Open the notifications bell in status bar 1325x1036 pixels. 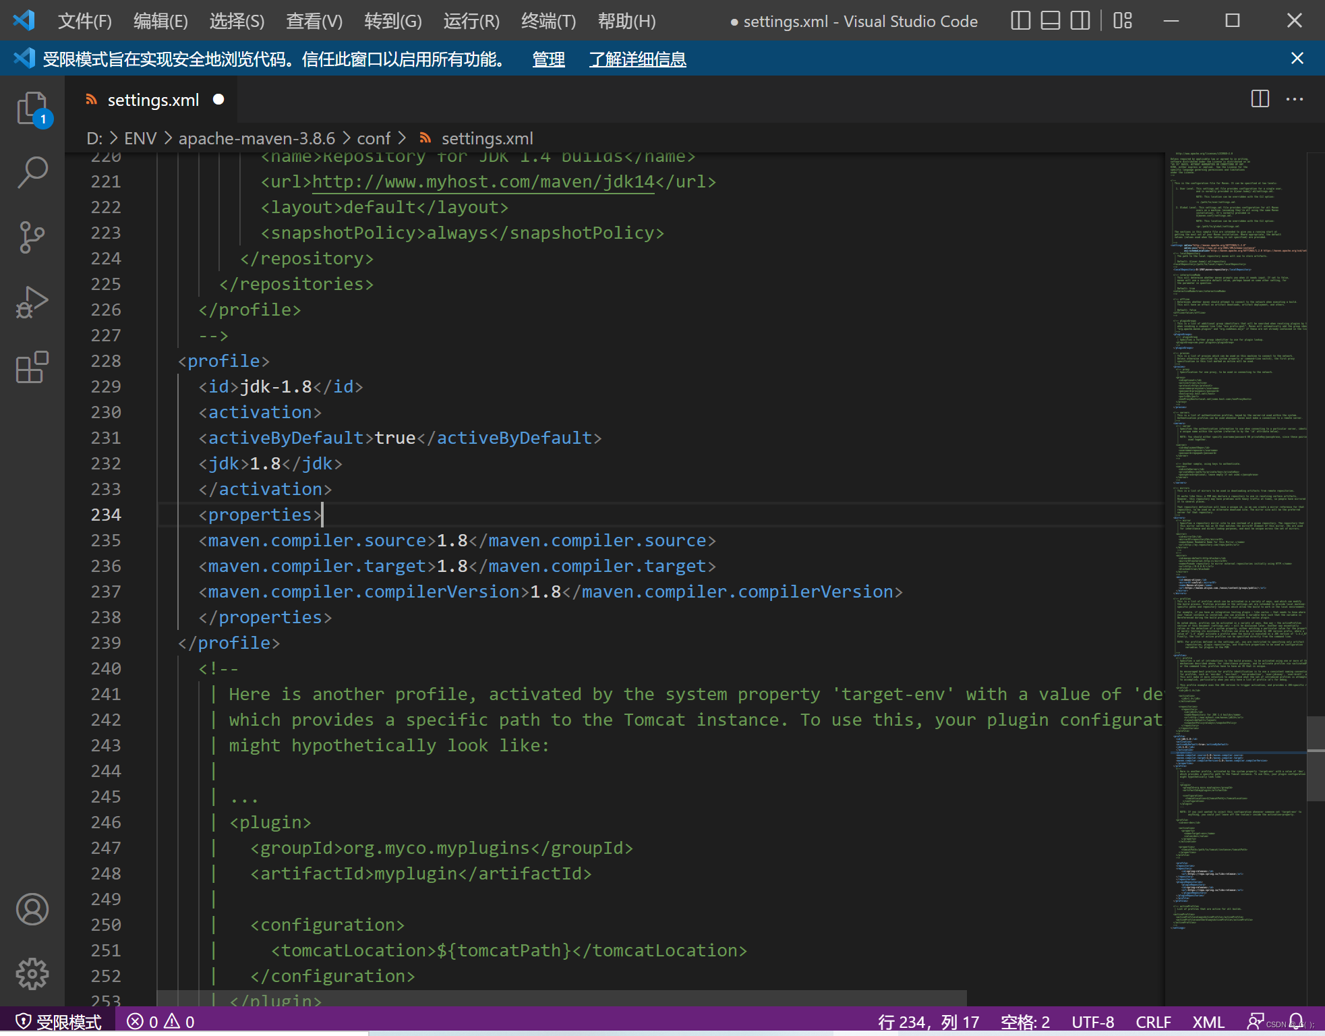point(1295,1022)
